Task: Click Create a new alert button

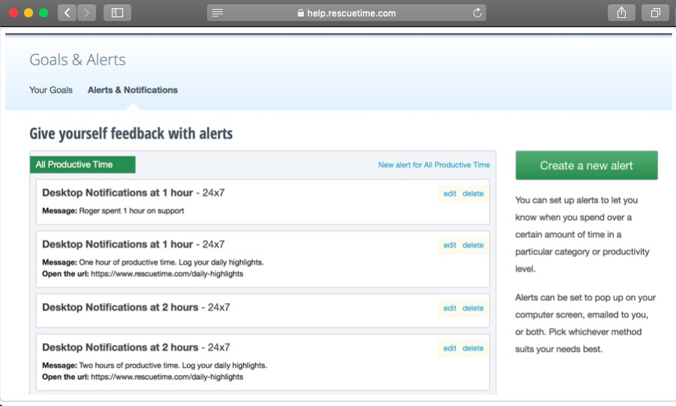Action: click(586, 165)
